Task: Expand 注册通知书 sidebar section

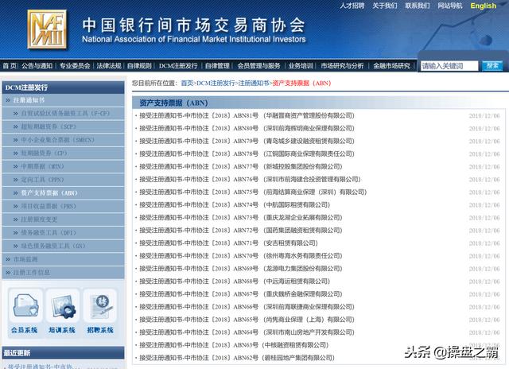Action: [x=63, y=100]
